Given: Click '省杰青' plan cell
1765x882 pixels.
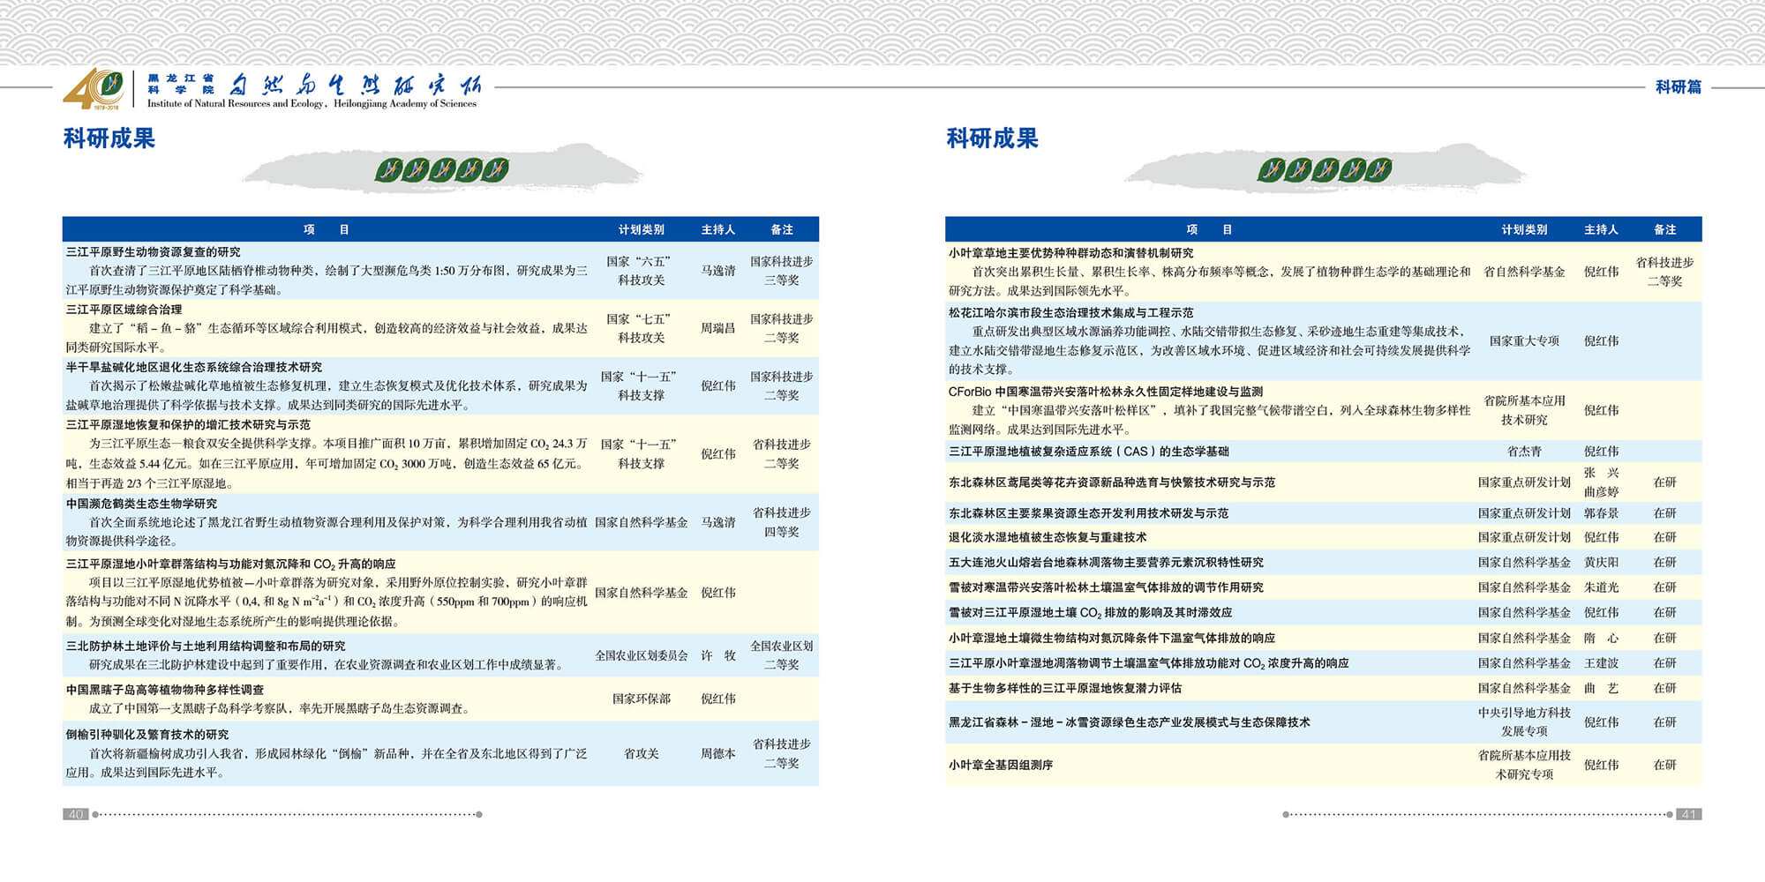Looking at the screenshot, I should 1524,451.
